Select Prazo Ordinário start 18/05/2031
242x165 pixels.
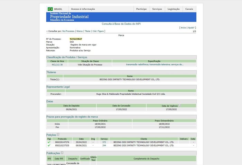[100, 124]
